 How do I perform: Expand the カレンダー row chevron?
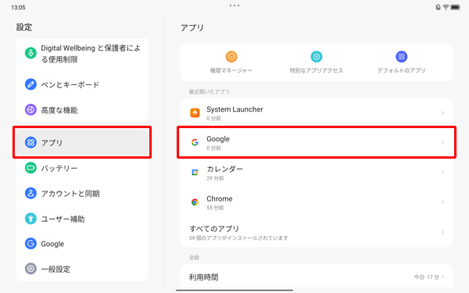pyautogui.click(x=442, y=172)
